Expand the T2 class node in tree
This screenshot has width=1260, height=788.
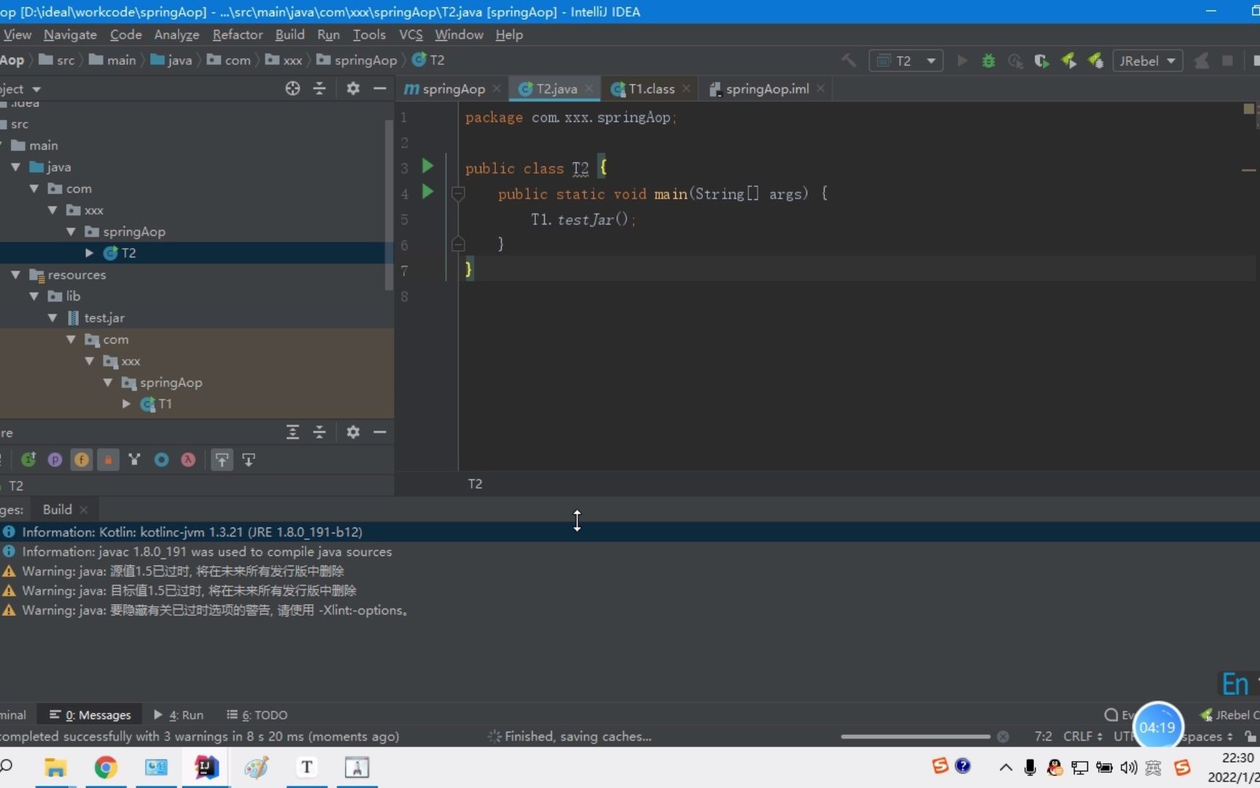coord(89,252)
